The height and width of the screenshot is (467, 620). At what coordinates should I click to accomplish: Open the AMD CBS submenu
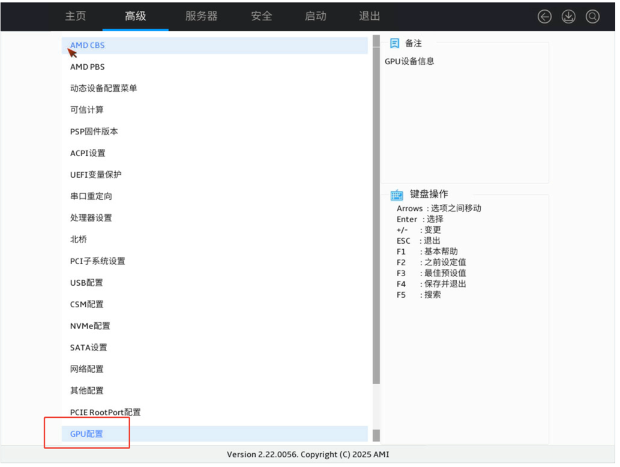88,45
